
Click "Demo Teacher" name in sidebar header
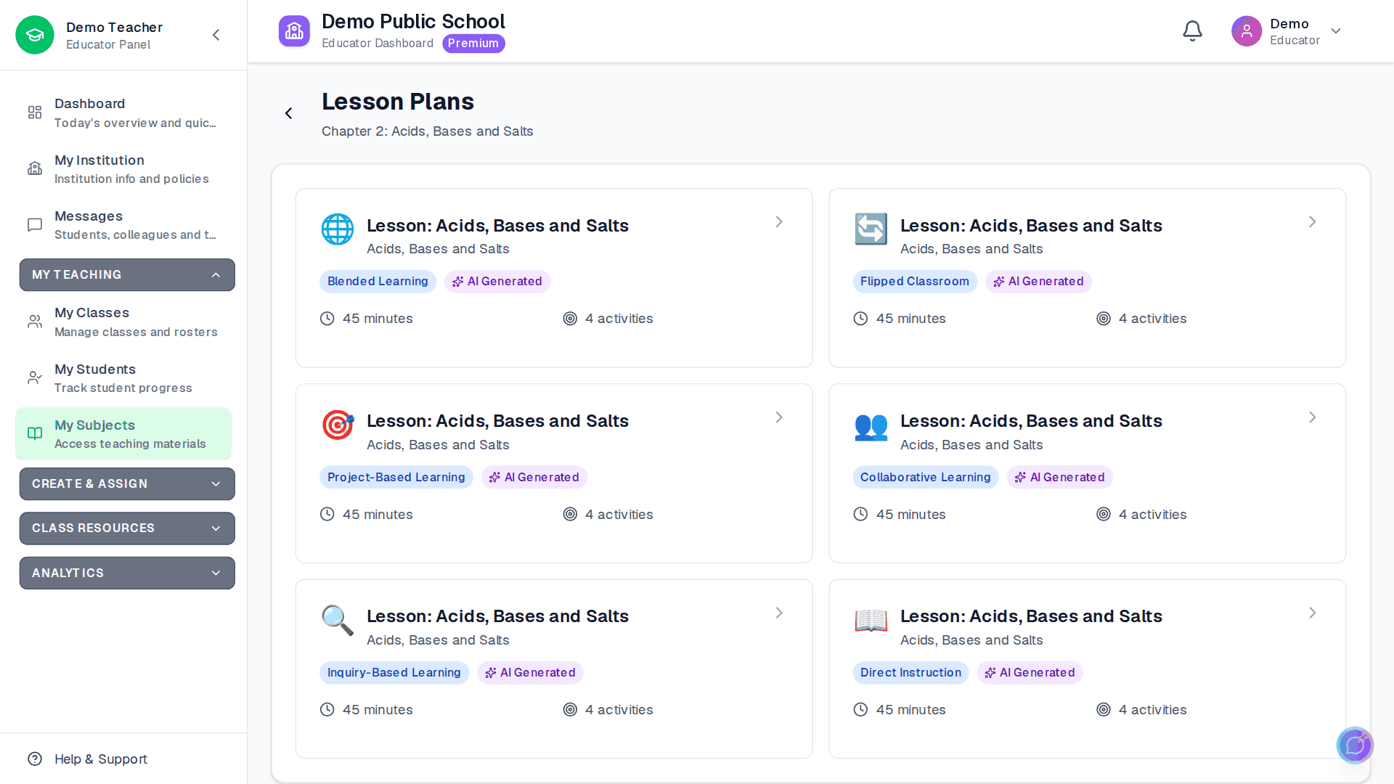coord(114,27)
